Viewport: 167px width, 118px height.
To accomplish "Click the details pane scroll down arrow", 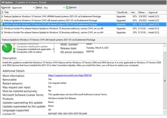I will tap(165, 113).
